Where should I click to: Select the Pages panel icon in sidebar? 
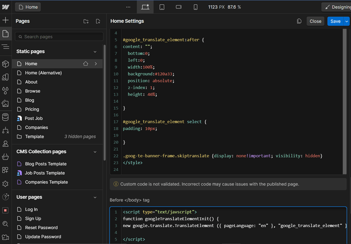(x=5, y=34)
